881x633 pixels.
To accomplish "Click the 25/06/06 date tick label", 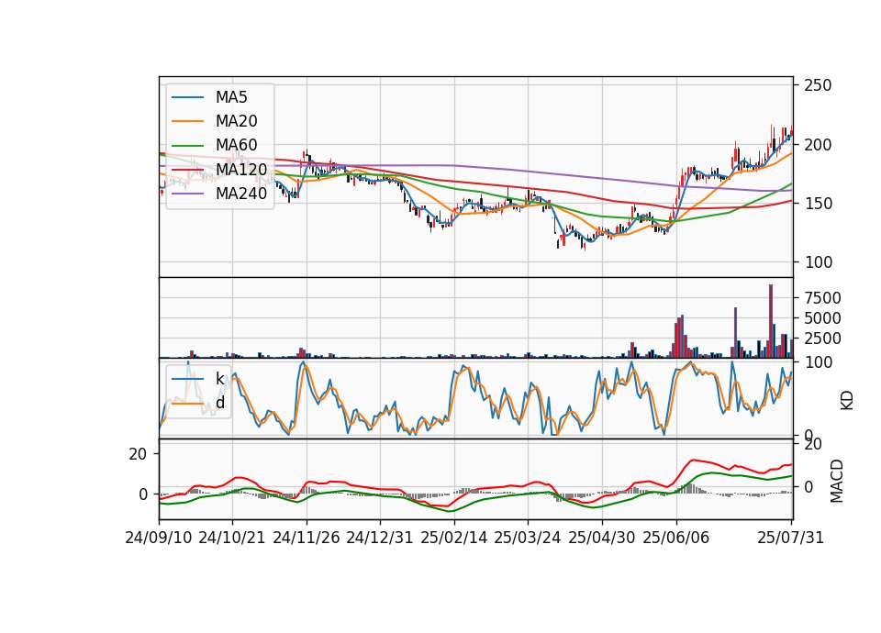I will click(676, 538).
